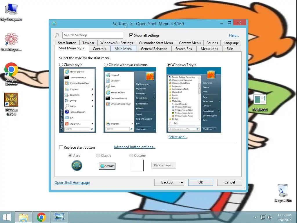Open File Explorer from taskbar

23,217
